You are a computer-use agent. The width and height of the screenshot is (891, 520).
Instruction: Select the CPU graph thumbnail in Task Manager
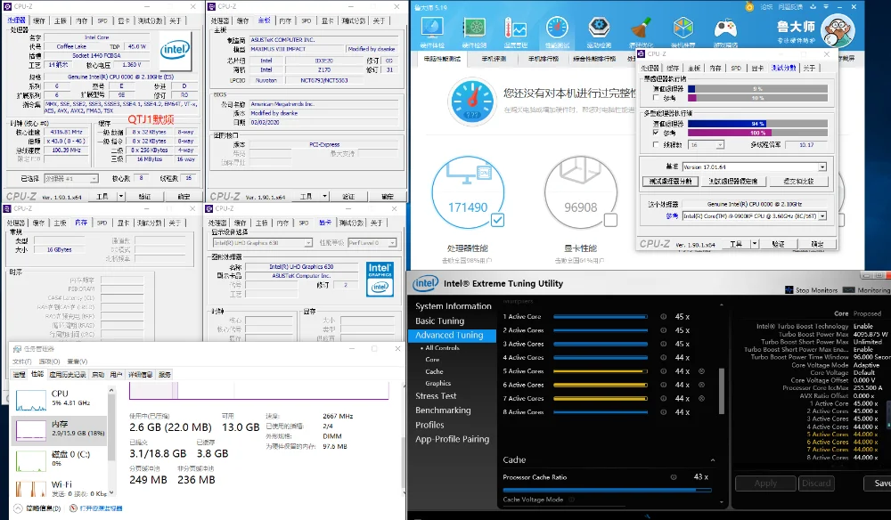[x=30, y=401]
